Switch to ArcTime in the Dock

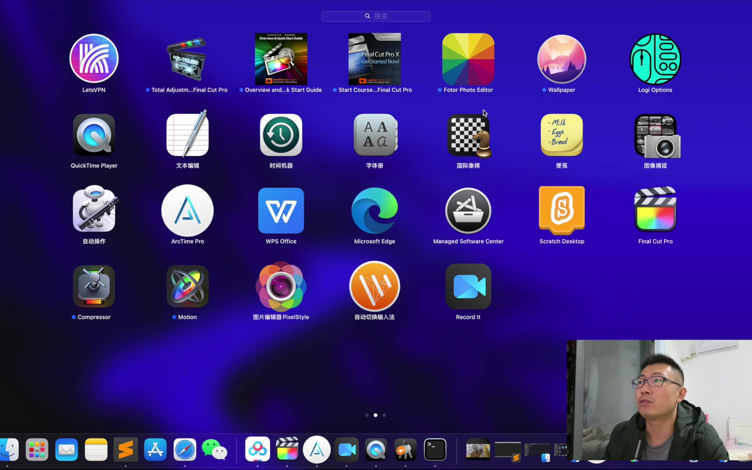317,449
